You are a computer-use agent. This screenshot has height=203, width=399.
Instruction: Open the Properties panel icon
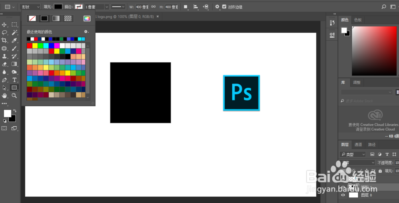(x=332, y=35)
